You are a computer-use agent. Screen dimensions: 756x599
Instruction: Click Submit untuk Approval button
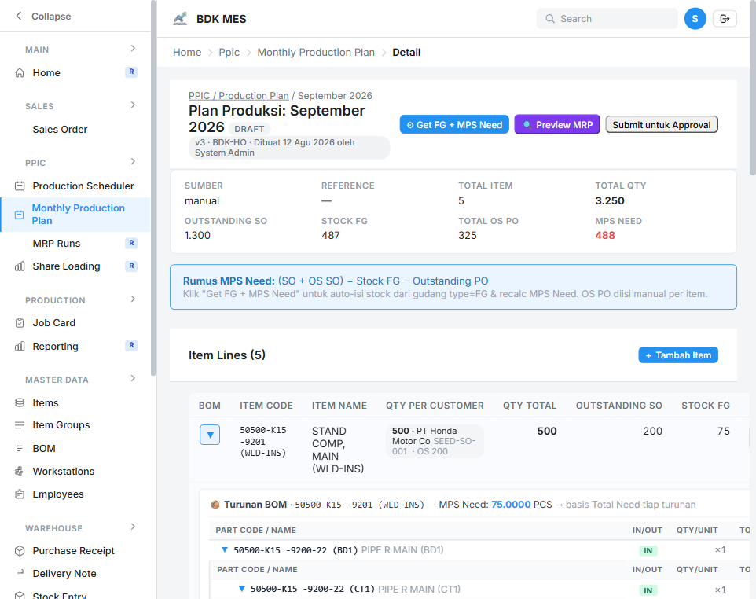coord(662,125)
